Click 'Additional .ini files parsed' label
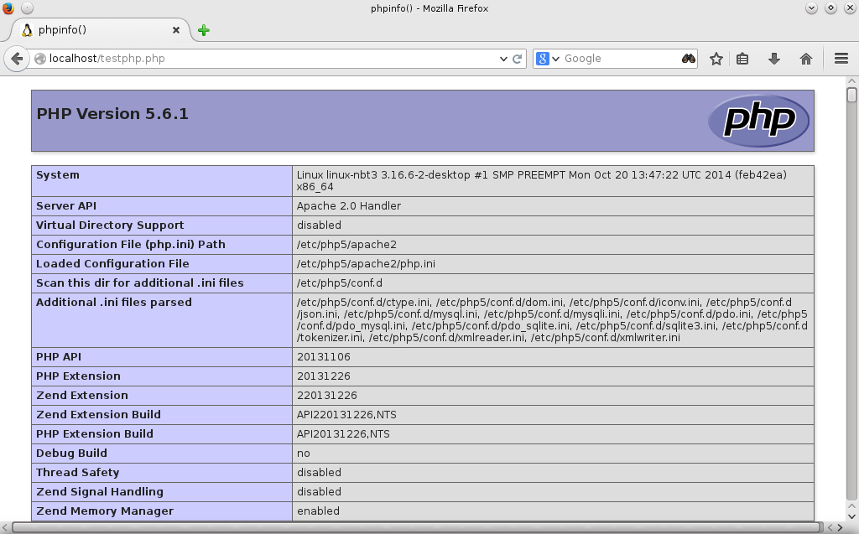Image resolution: width=859 pixels, height=534 pixels. [x=114, y=303]
